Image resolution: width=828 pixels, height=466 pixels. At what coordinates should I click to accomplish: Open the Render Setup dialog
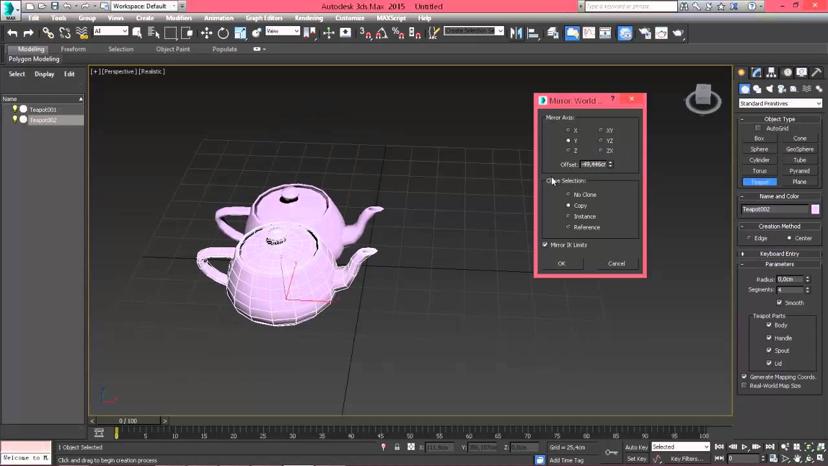645,33
